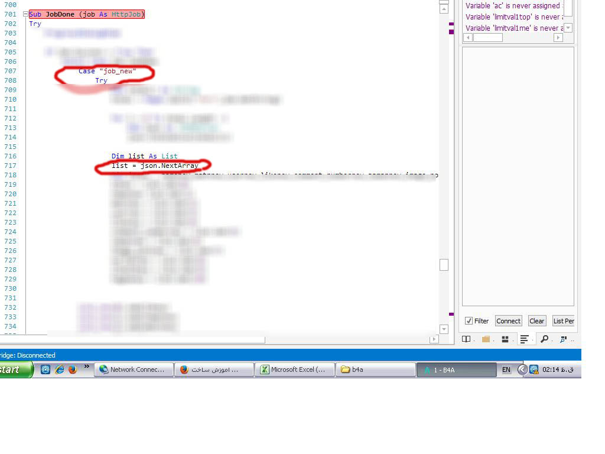Collapse the Sub JobDone code block
Image resolution: width=605 pixels, height=454 pixels.
pos(25,14)
